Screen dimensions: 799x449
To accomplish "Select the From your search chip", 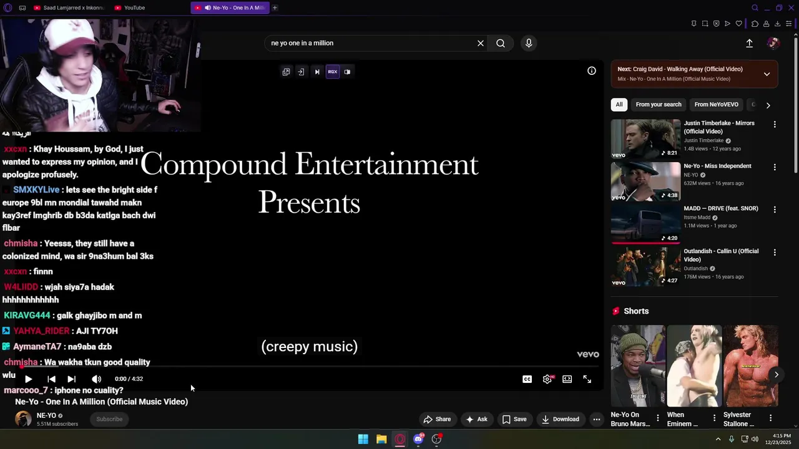I will pyautogui.click(x=658, y=105).
